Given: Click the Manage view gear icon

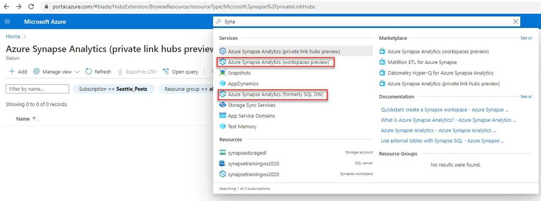Looking at the screenshot, I should pyautogui.click(x=36, y=72).
